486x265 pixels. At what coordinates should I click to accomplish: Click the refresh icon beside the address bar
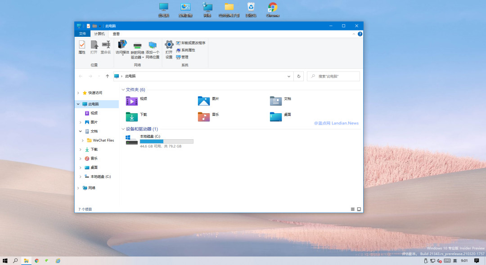point(298,76)
